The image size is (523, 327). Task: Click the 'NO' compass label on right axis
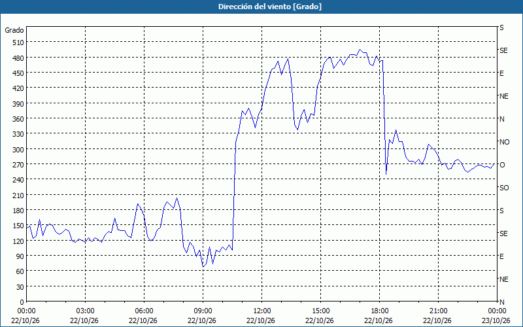point(504,142)
